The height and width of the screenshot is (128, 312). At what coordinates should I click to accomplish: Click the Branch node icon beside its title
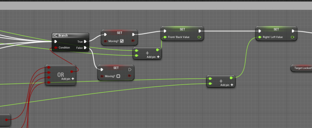click(x=56, y=35)
